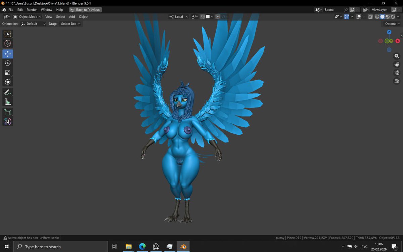Activate the 3D Cursor tool

coord(8,43)
